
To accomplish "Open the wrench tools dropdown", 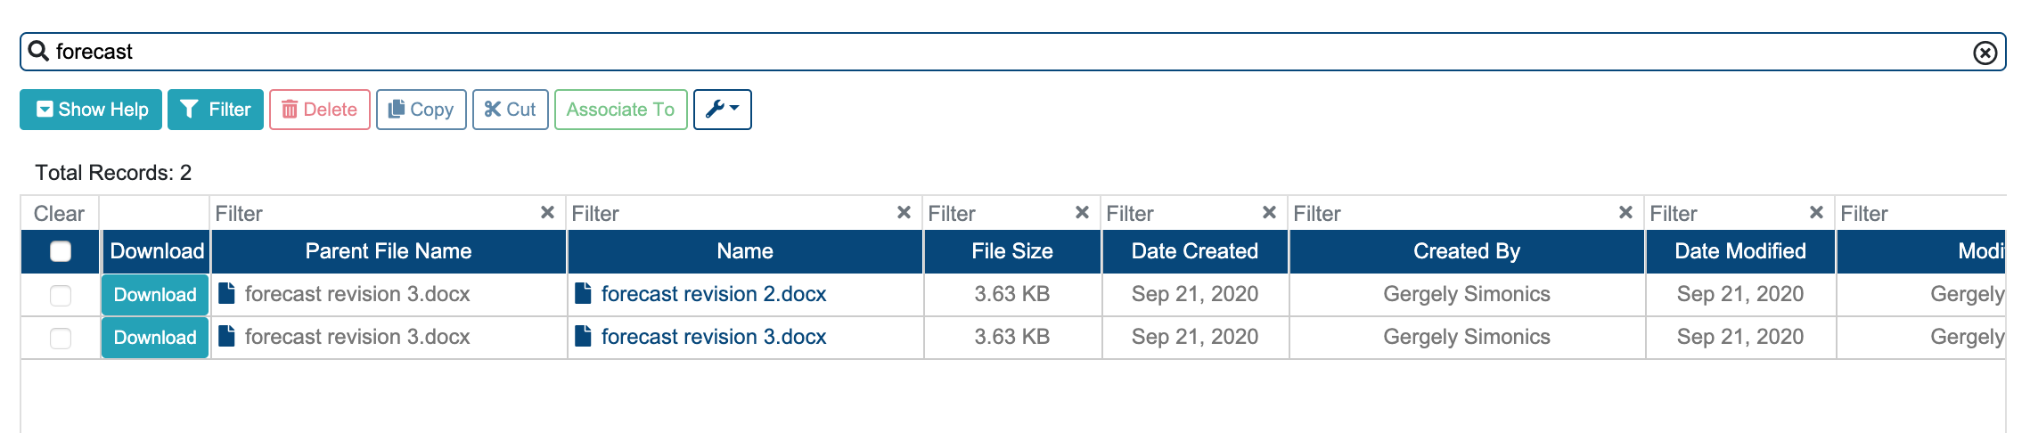I will [723, 110].
